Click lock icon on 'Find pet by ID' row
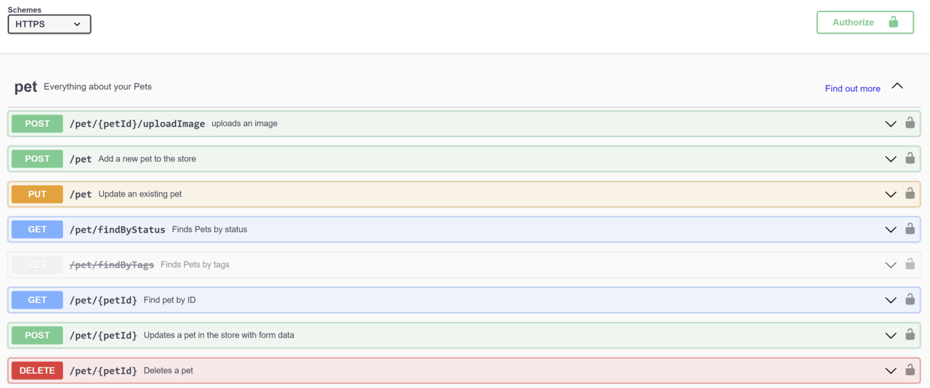Image resolution: width=930 pixels, height=388 pixels. tap(909, 300)
